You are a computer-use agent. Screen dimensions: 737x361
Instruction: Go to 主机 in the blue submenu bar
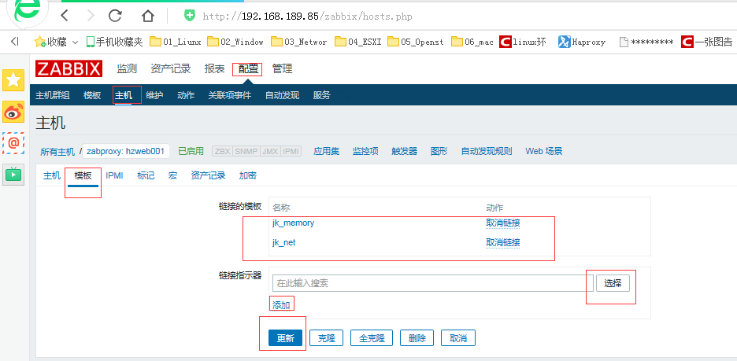(x=124, y=95)
